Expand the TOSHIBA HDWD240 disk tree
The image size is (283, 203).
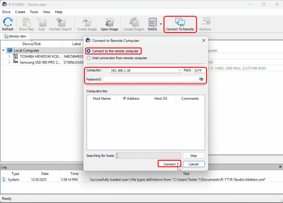(9, 56)
